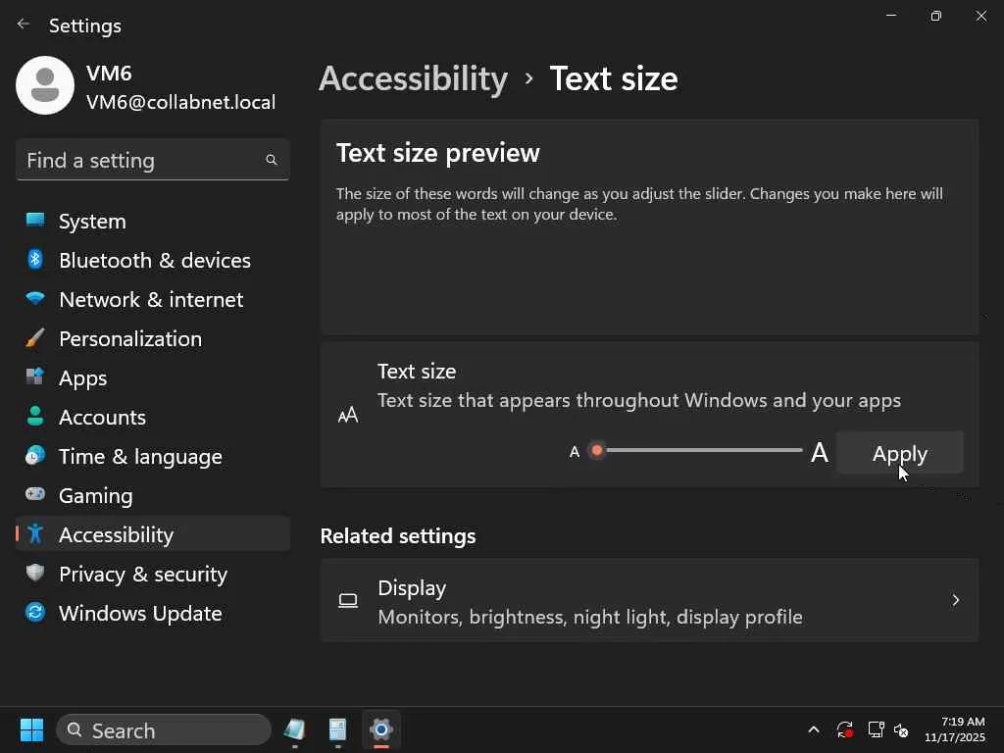Click the Accessibility figure icon
This screenshot has width=1004, height=753.
pos(35,534)
